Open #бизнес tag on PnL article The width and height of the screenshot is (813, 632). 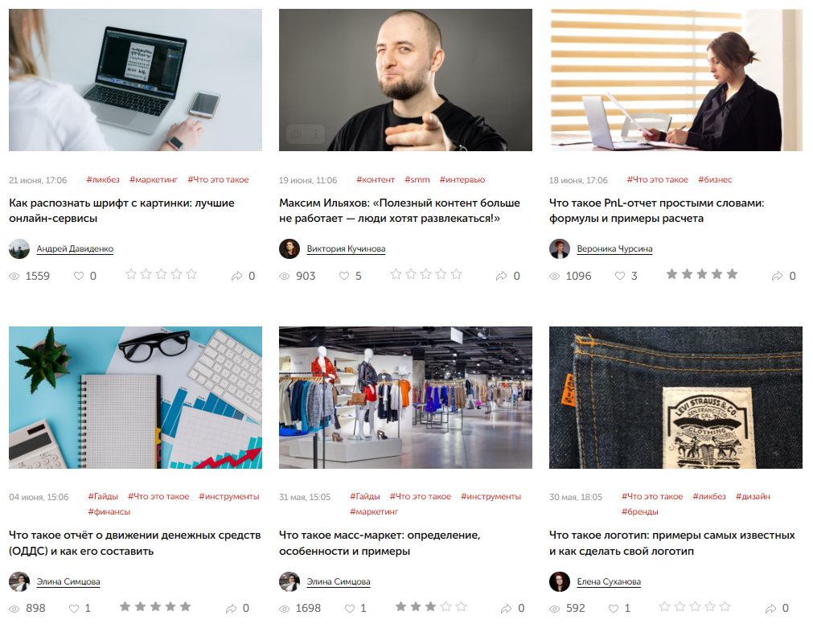coord(715,179)
